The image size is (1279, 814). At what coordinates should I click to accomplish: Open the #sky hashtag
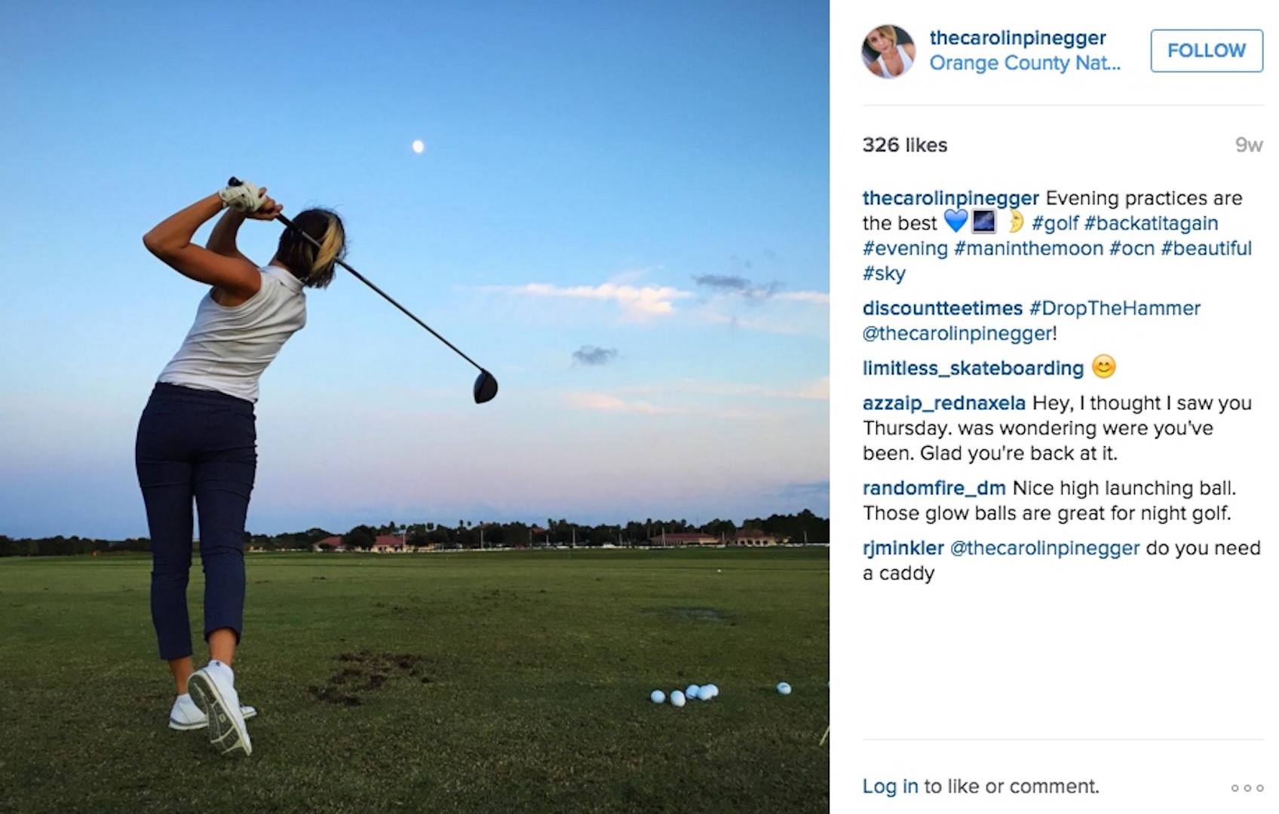pos(884,274)
